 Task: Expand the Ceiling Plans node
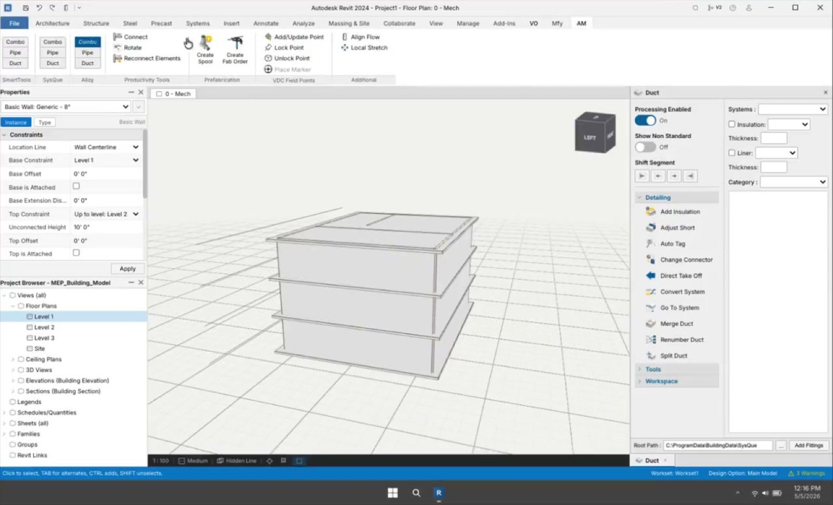(13, 359)
